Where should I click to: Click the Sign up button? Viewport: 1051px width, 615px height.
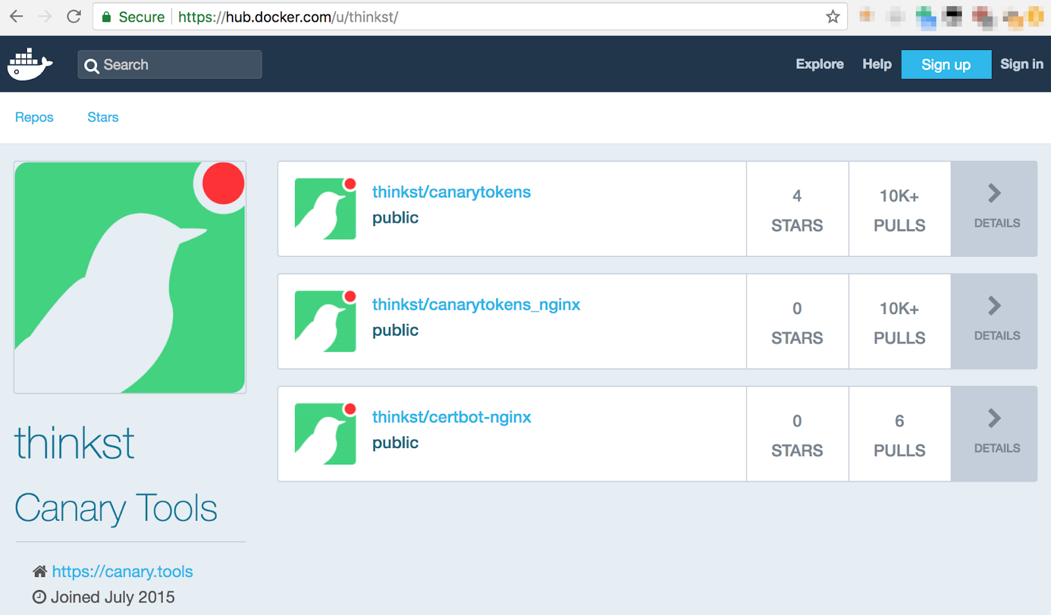point(946,64)
